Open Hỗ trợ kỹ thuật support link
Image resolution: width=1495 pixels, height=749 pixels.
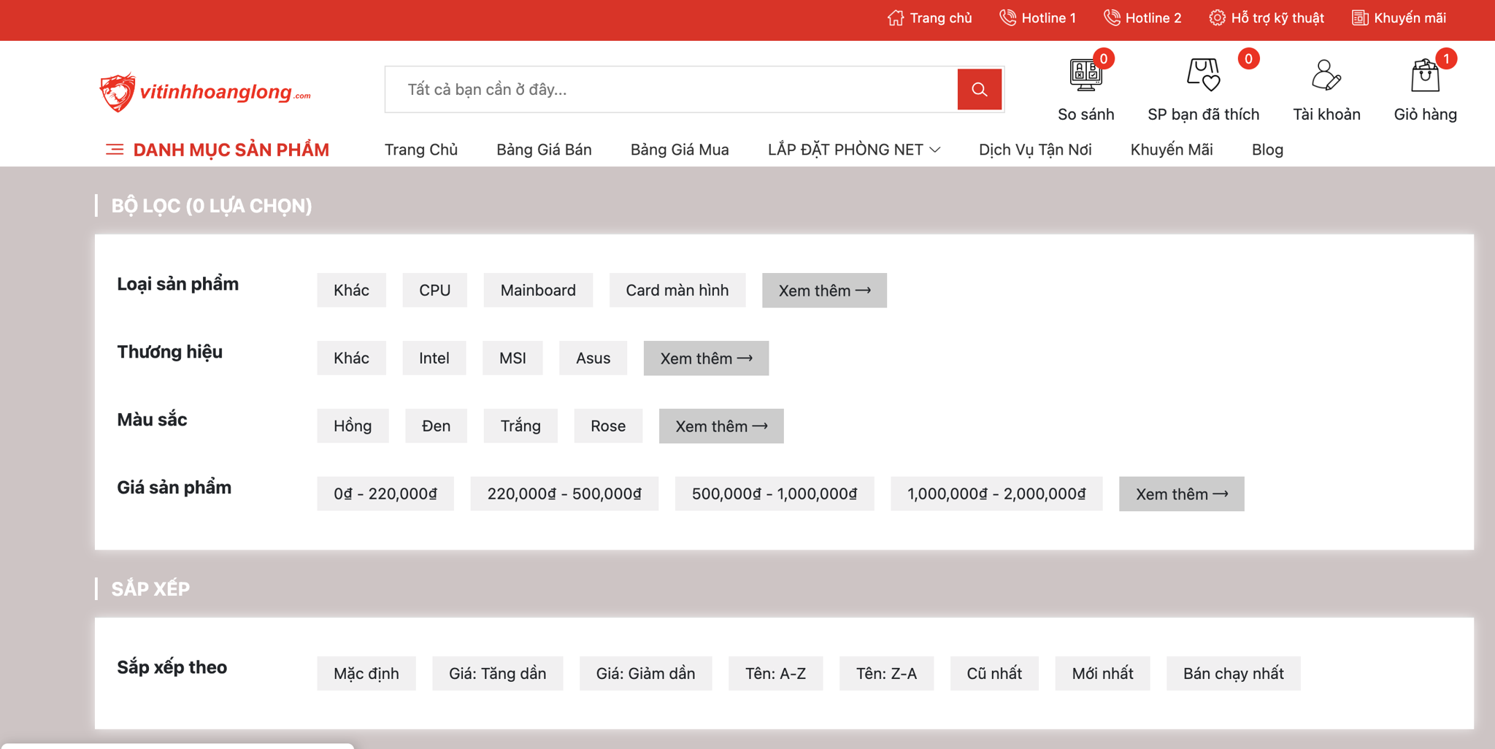(1267, 18)
